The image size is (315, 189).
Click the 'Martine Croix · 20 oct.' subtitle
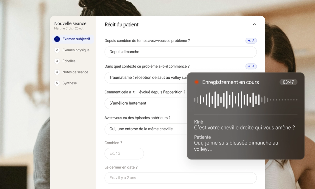69,28
